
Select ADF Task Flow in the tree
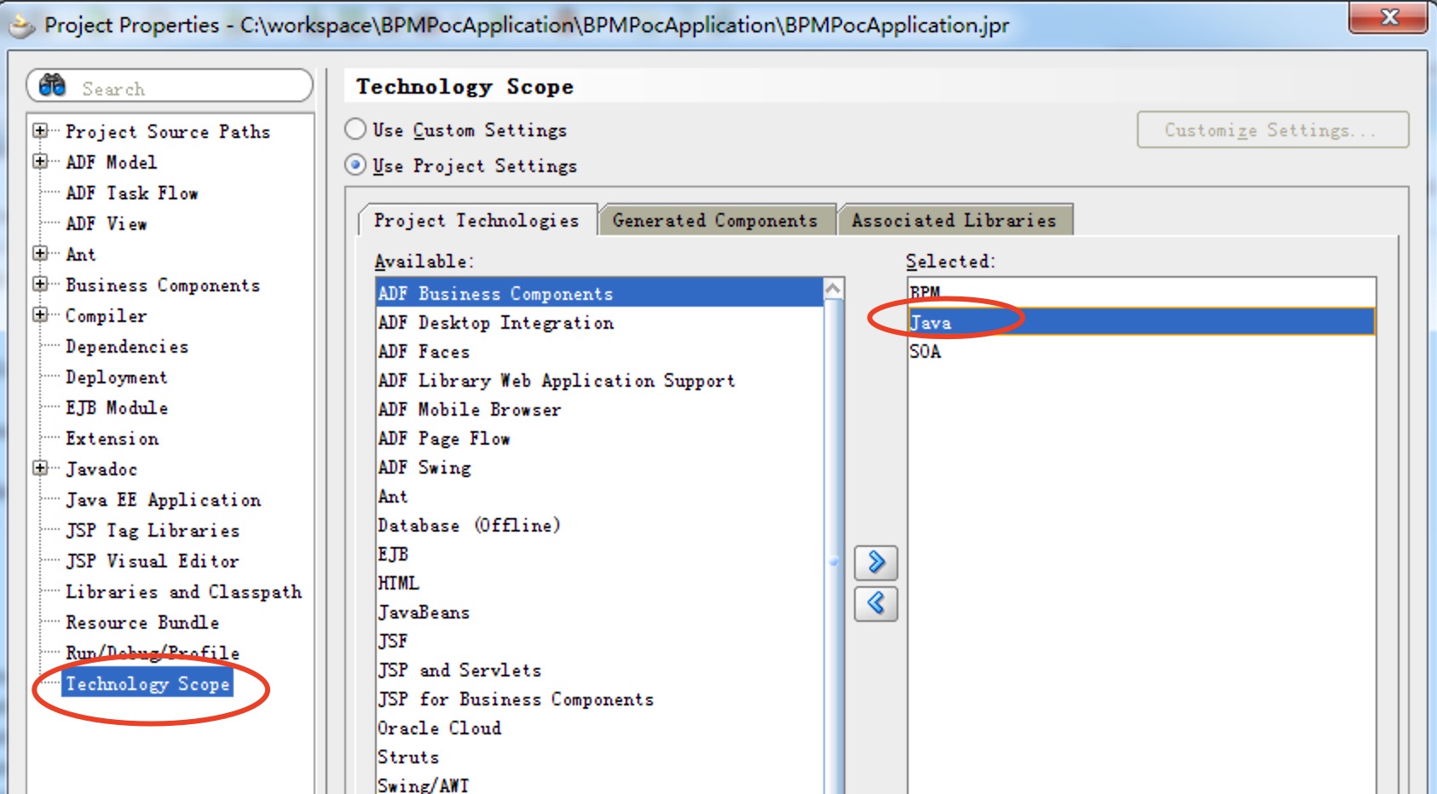pyautogui.click(x=132, y=193)
